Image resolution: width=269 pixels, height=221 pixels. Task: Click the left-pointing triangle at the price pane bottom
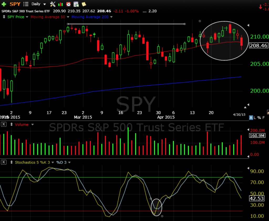tap(248, 105)
